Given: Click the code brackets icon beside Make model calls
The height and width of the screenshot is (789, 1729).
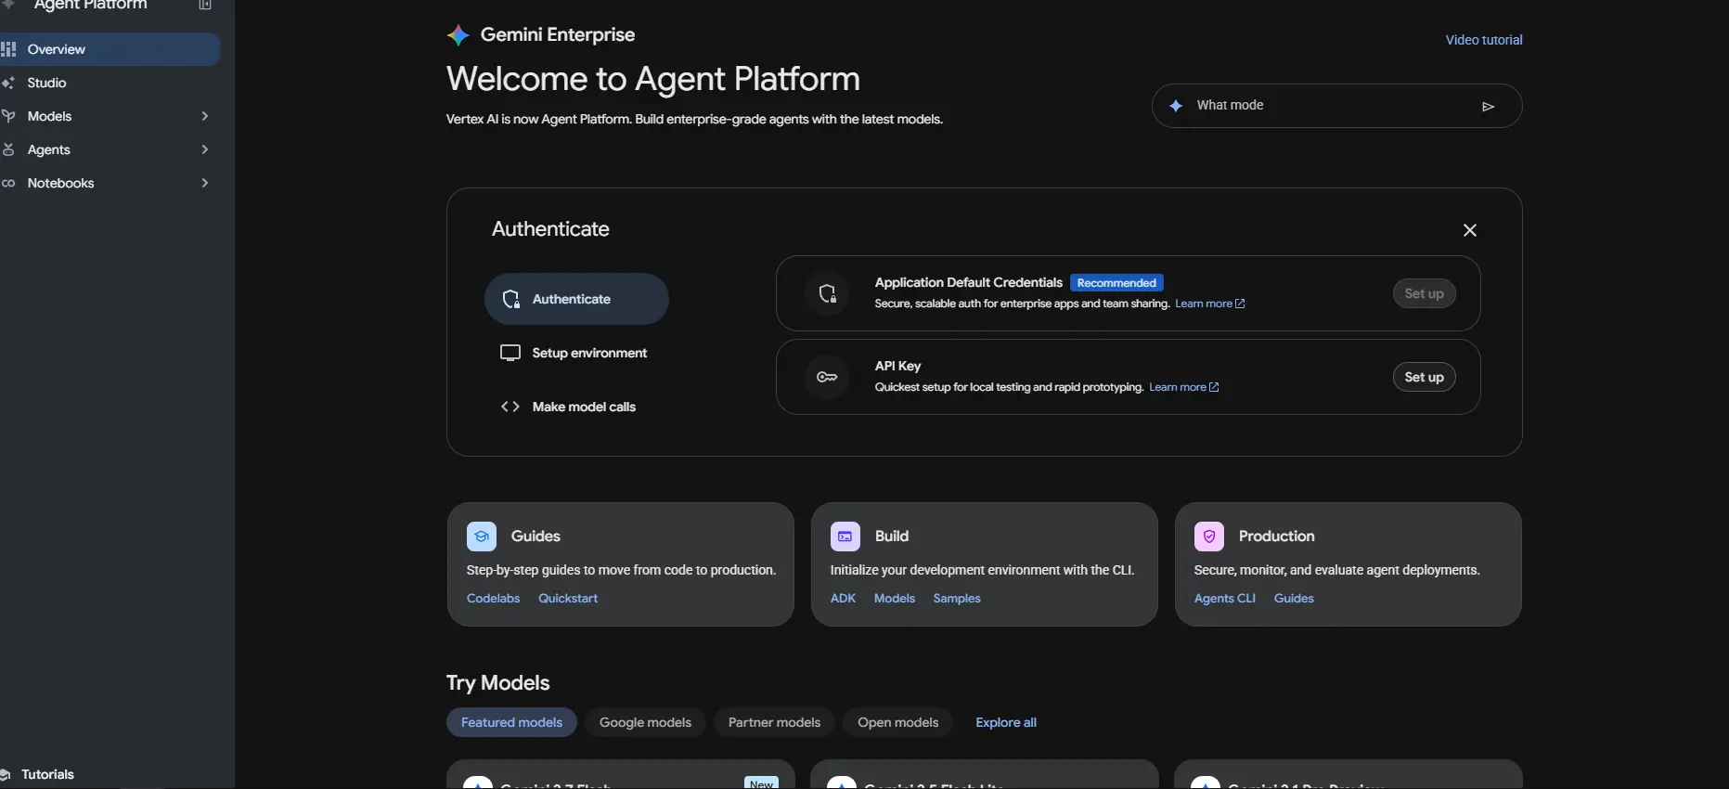Looking at the screenshot, I should (510, 407).
